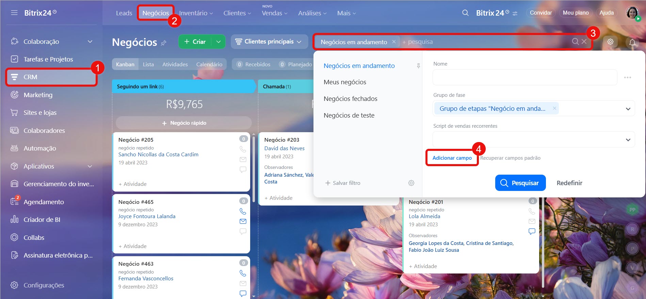Image resolution: width=646 pixels, height=299 pixels.
Task: Open Script de vendas recorrentes dropdown
Action: pos(628,140)
